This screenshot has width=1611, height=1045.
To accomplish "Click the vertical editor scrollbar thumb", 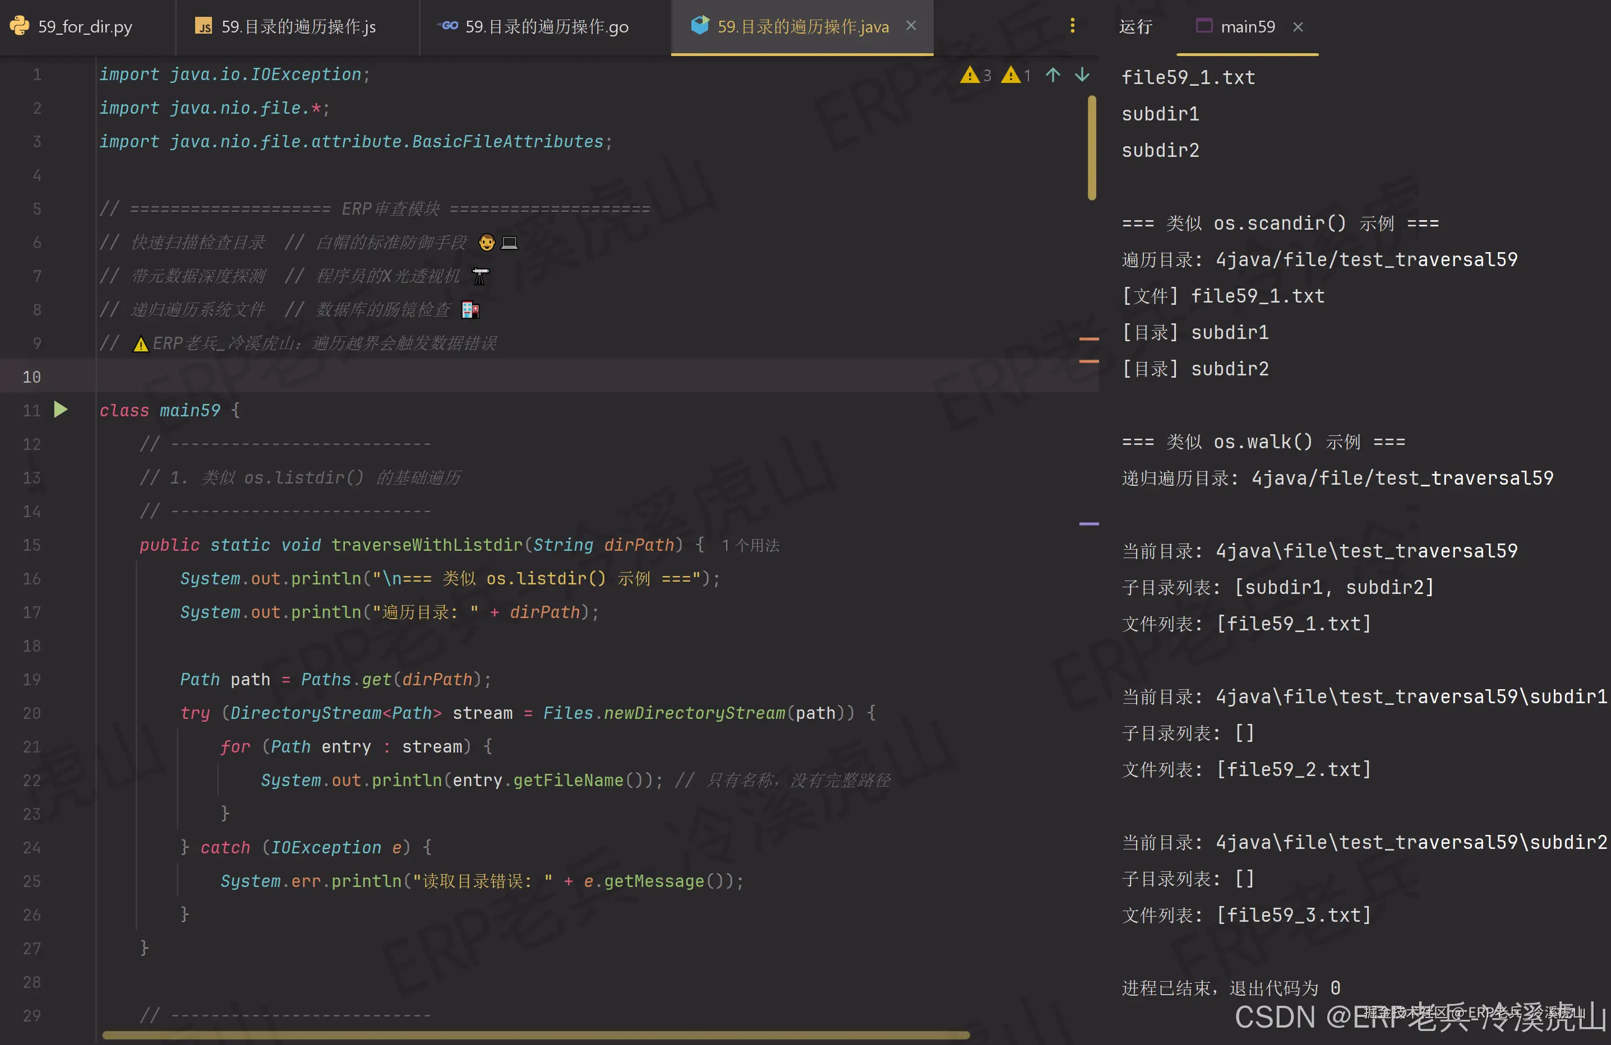I will 1091,147.
